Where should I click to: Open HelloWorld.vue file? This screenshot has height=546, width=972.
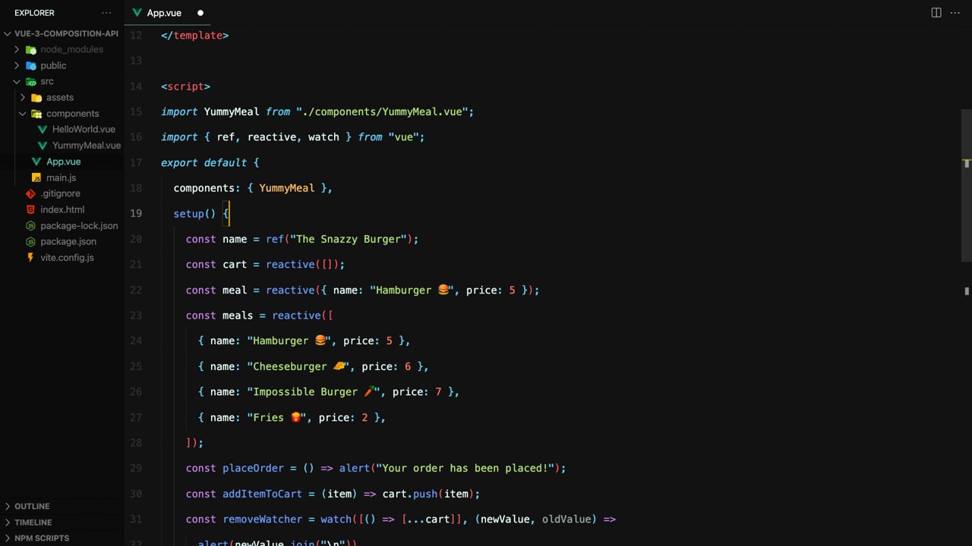[x=84, y=130]
